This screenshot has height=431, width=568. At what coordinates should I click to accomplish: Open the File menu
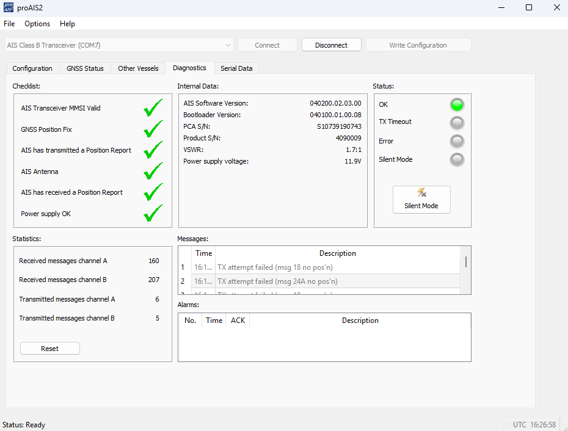click(9, 24)
